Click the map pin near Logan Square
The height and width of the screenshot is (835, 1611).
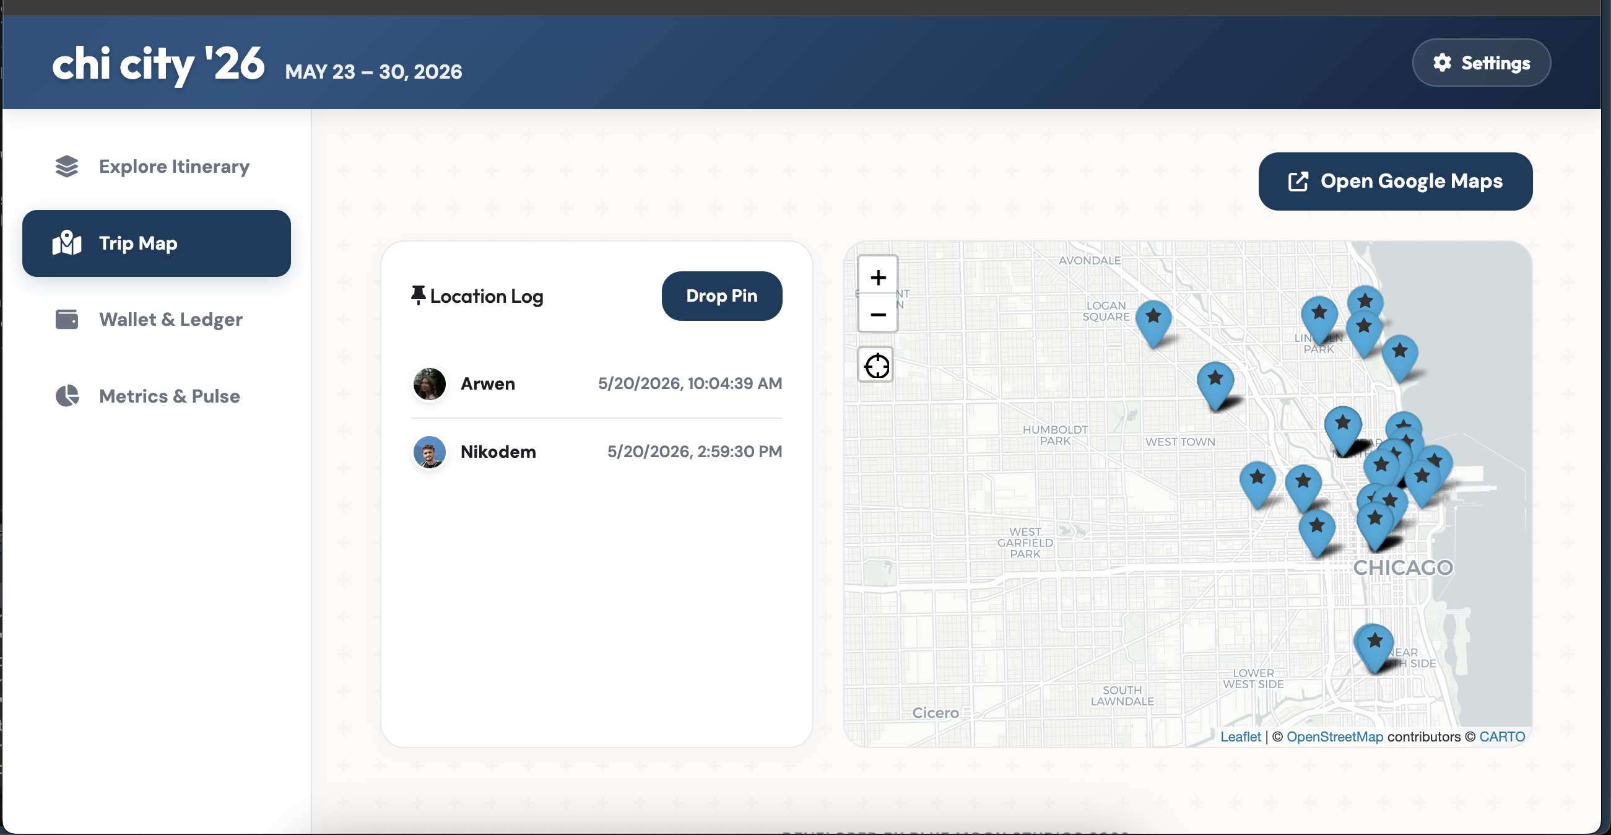click(x=1153, y=323)
